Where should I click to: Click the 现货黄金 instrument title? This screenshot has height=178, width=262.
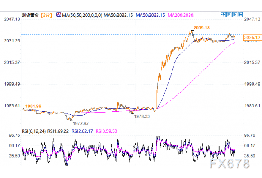(30, 16)
